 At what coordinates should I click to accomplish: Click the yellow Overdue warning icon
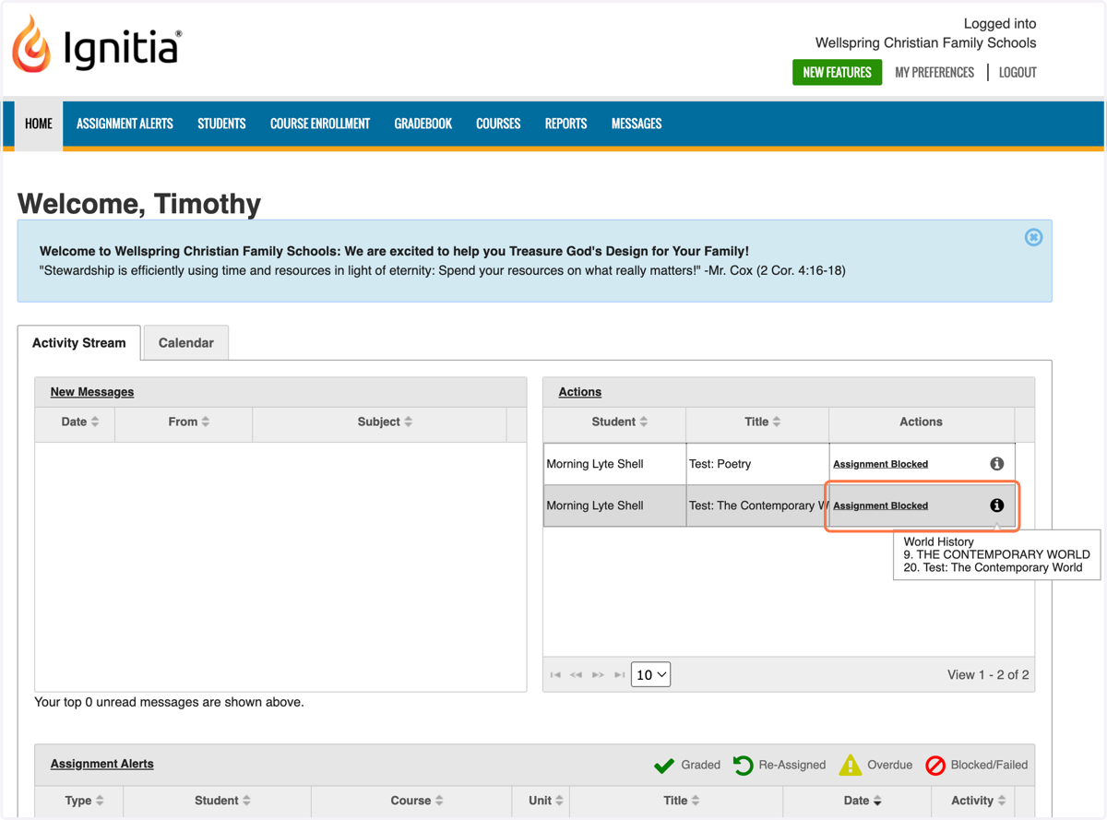(850, 765)
